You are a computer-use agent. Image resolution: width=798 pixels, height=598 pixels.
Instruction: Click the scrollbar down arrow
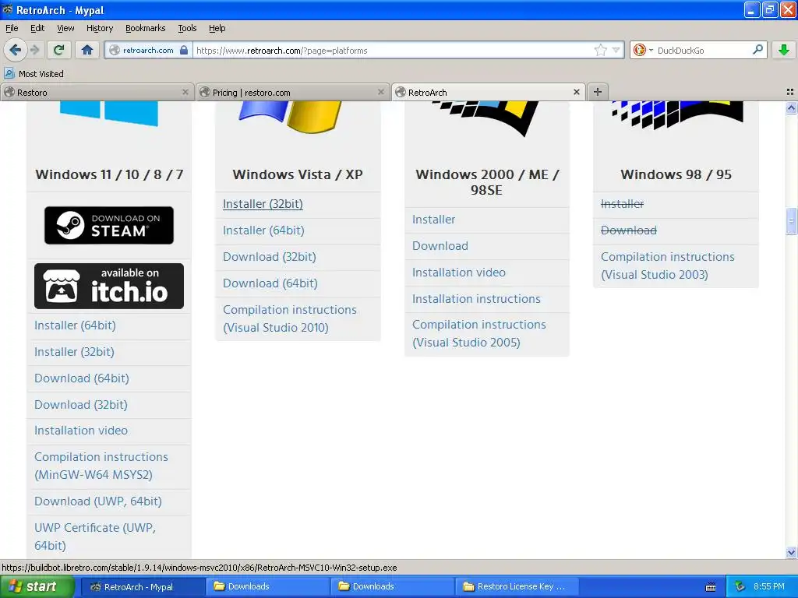tap(791, 552)
